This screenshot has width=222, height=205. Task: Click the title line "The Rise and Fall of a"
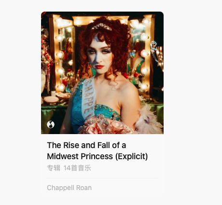pyautogui.click(x=86, y=145)
